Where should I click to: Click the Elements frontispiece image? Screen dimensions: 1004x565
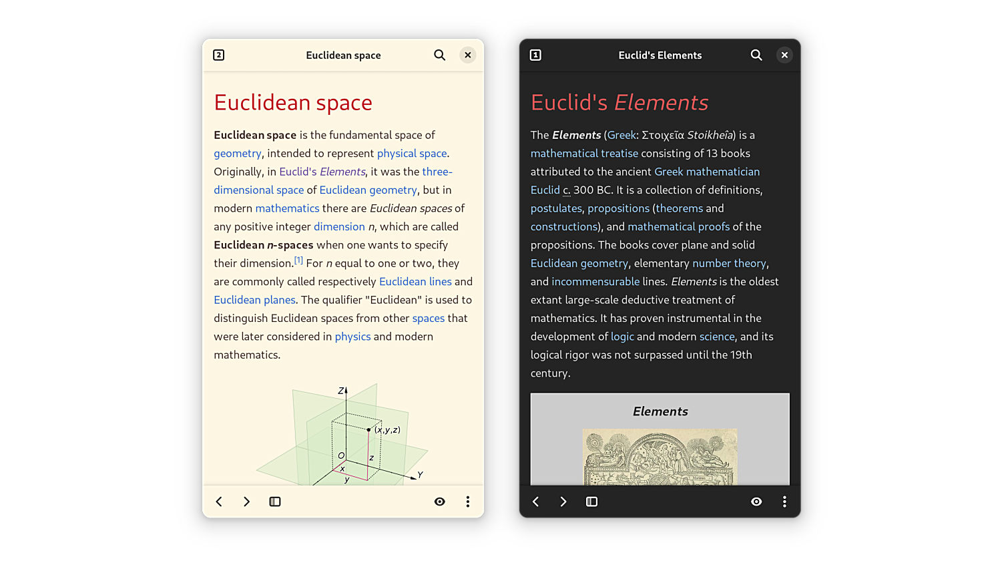click(660, 457)
